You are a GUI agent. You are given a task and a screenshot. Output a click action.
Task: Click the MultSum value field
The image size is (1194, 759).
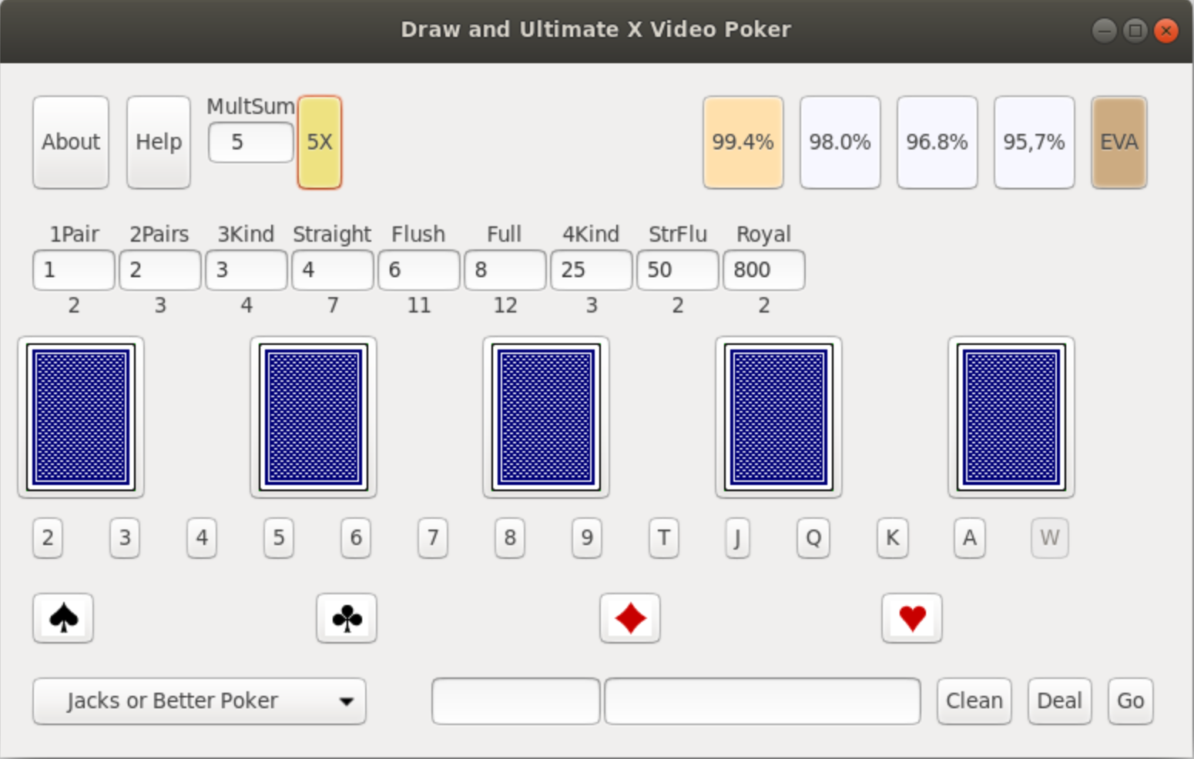(250, 142)
